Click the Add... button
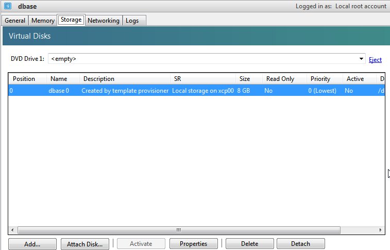 tap(32, 244)
